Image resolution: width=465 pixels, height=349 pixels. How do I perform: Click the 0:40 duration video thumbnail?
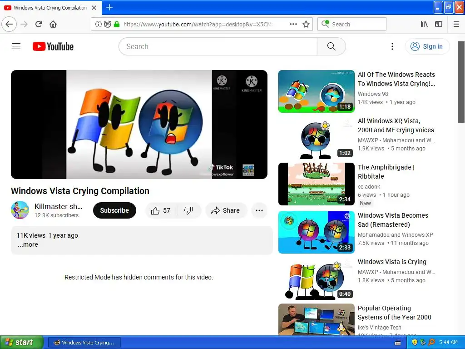(317, 279)
